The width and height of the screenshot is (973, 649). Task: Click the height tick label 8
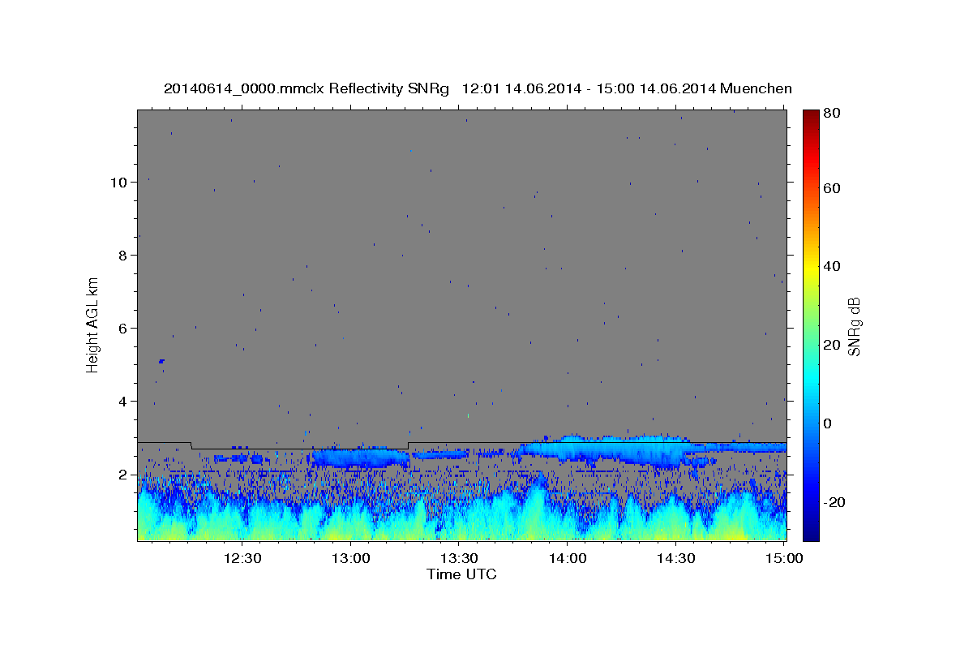[122, 255]
